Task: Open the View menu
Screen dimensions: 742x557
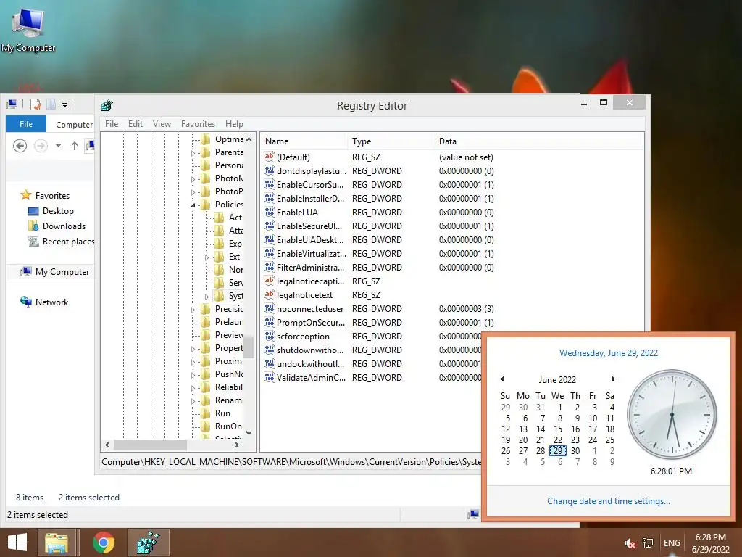Action: [x=162, y=123]
